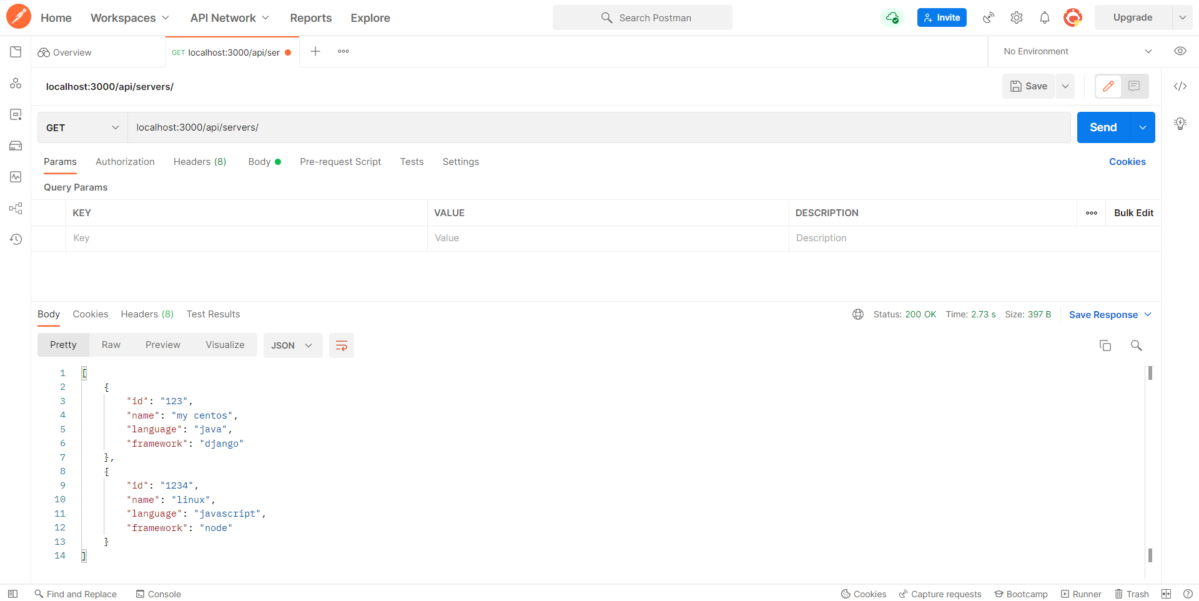1199x601 pixels.
Task: Switch response view to Raw
Action: coord(111,345)
